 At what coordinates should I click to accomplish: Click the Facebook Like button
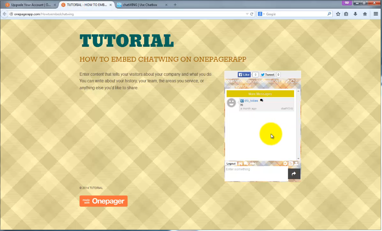244,75
